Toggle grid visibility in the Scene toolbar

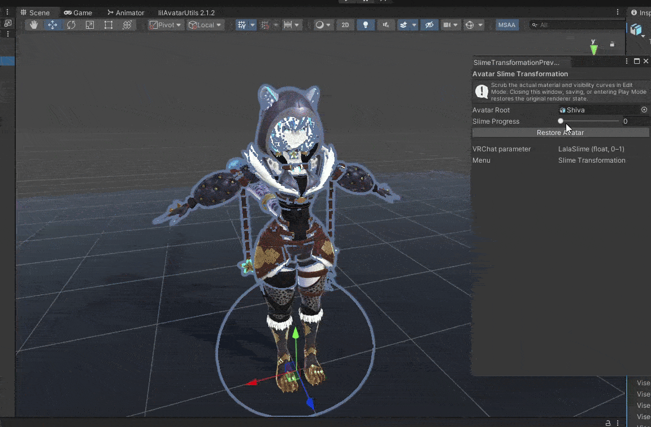[x=242, y=25]
